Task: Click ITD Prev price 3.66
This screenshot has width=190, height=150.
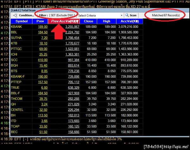Action: [x=44, y=121]
